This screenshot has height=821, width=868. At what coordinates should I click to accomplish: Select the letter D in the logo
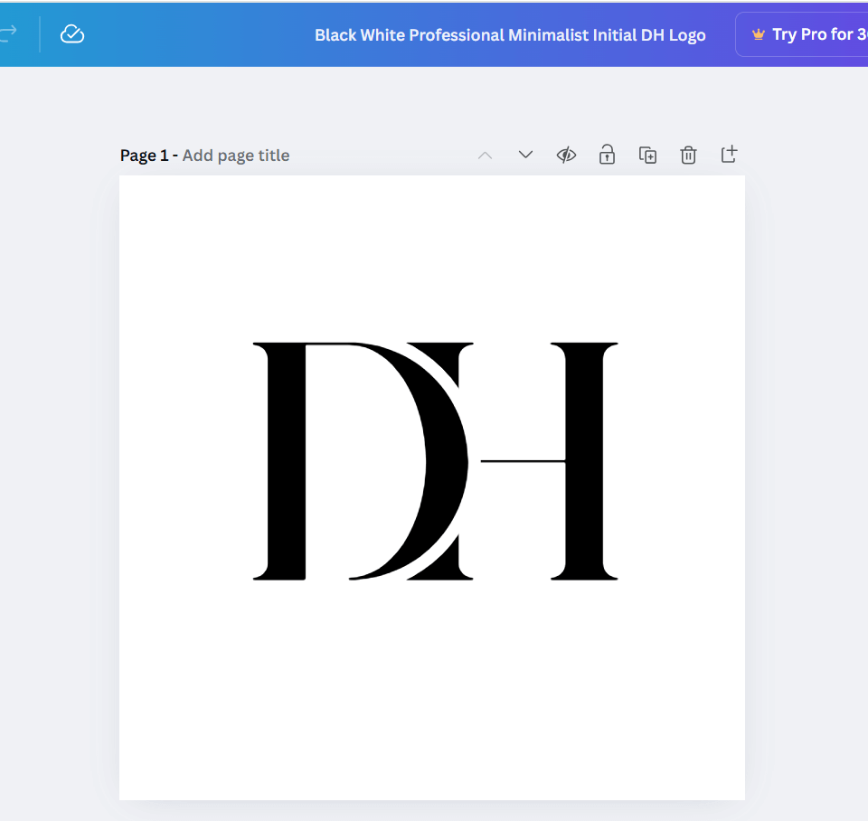coord(285,461)
